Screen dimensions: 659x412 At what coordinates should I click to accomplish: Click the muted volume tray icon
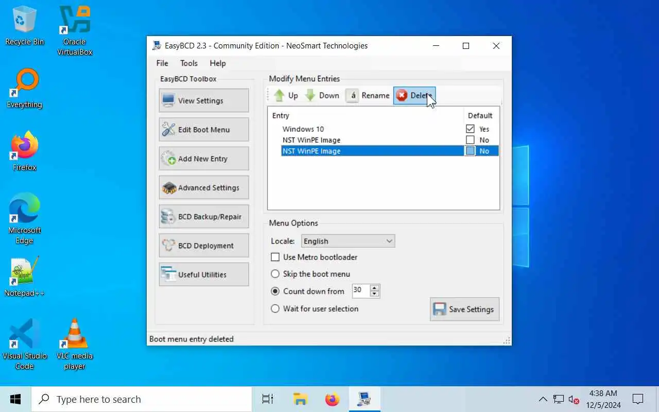574,399
